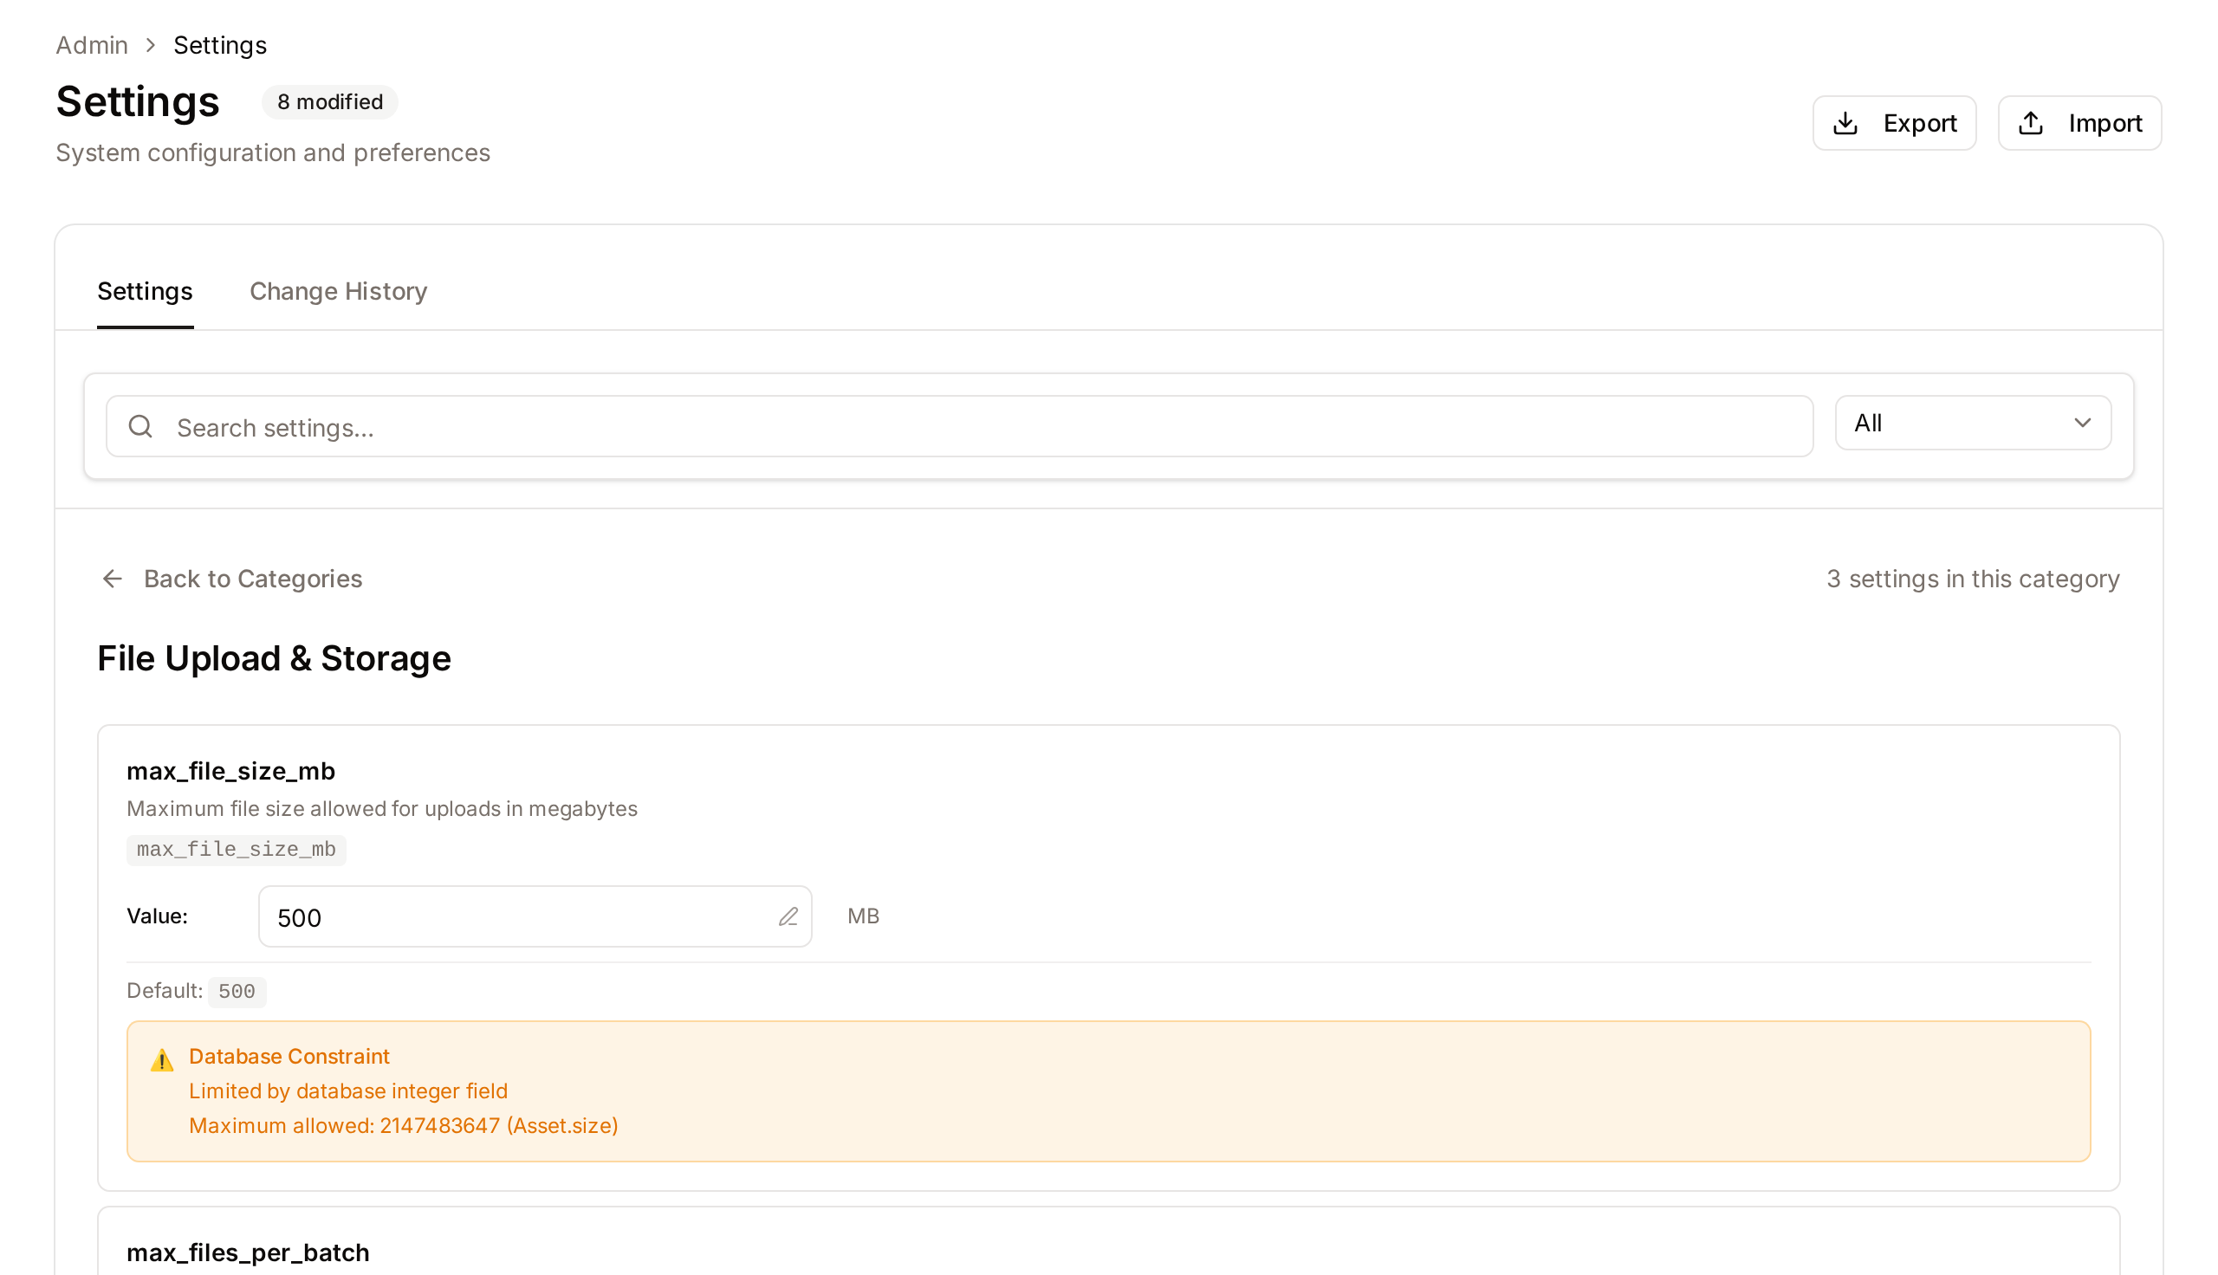
Task: Click the back arrow icon
Action: coord(112,579)
